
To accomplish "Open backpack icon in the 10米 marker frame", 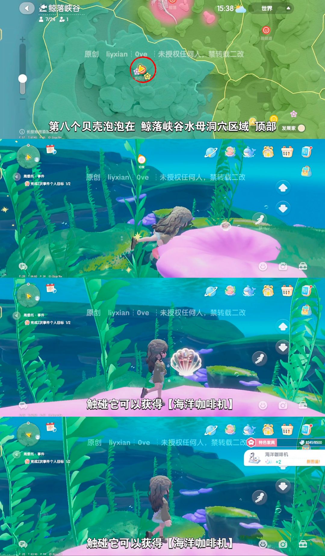I will 306,171.
